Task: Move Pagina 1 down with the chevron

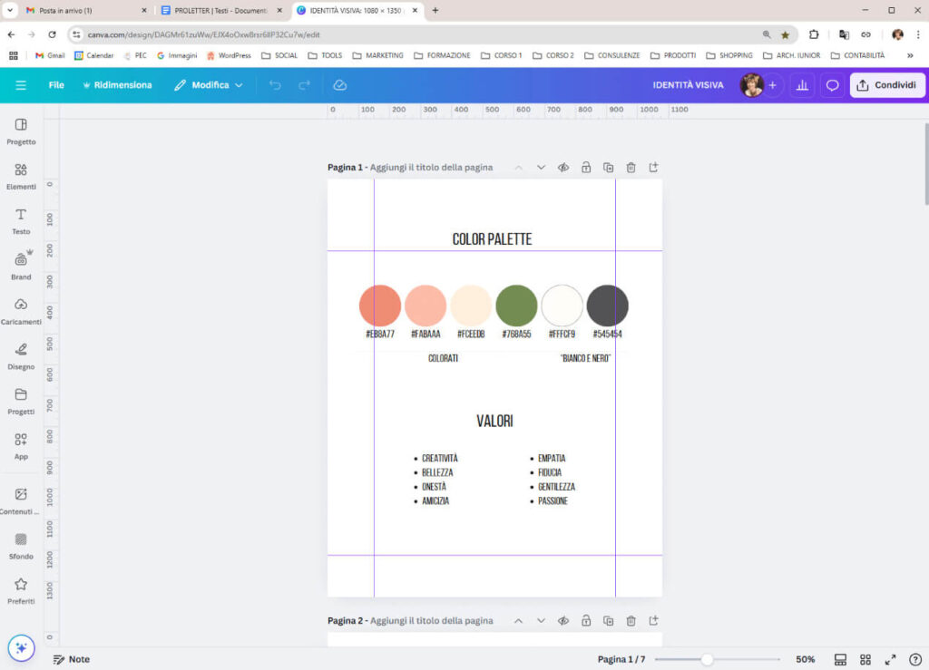Action: pos(541,168)
